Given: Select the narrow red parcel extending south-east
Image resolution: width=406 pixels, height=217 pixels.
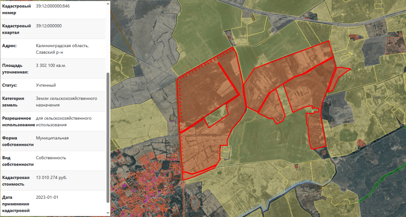Looking at the screenshot, I should coord(316,131).
